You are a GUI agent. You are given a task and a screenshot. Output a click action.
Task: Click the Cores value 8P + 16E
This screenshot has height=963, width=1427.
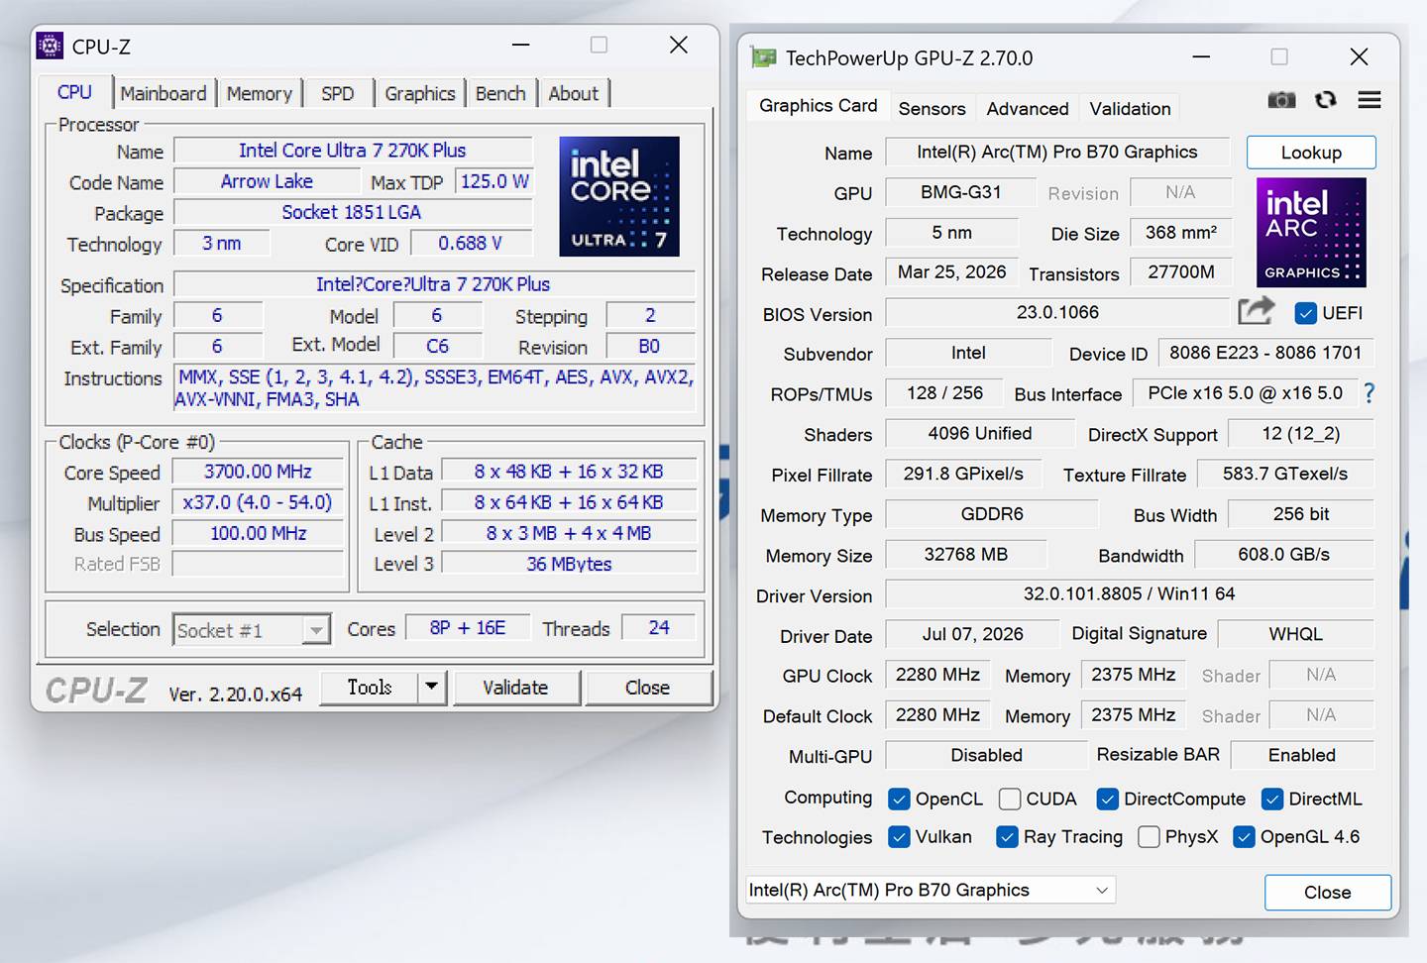(468, 628)
